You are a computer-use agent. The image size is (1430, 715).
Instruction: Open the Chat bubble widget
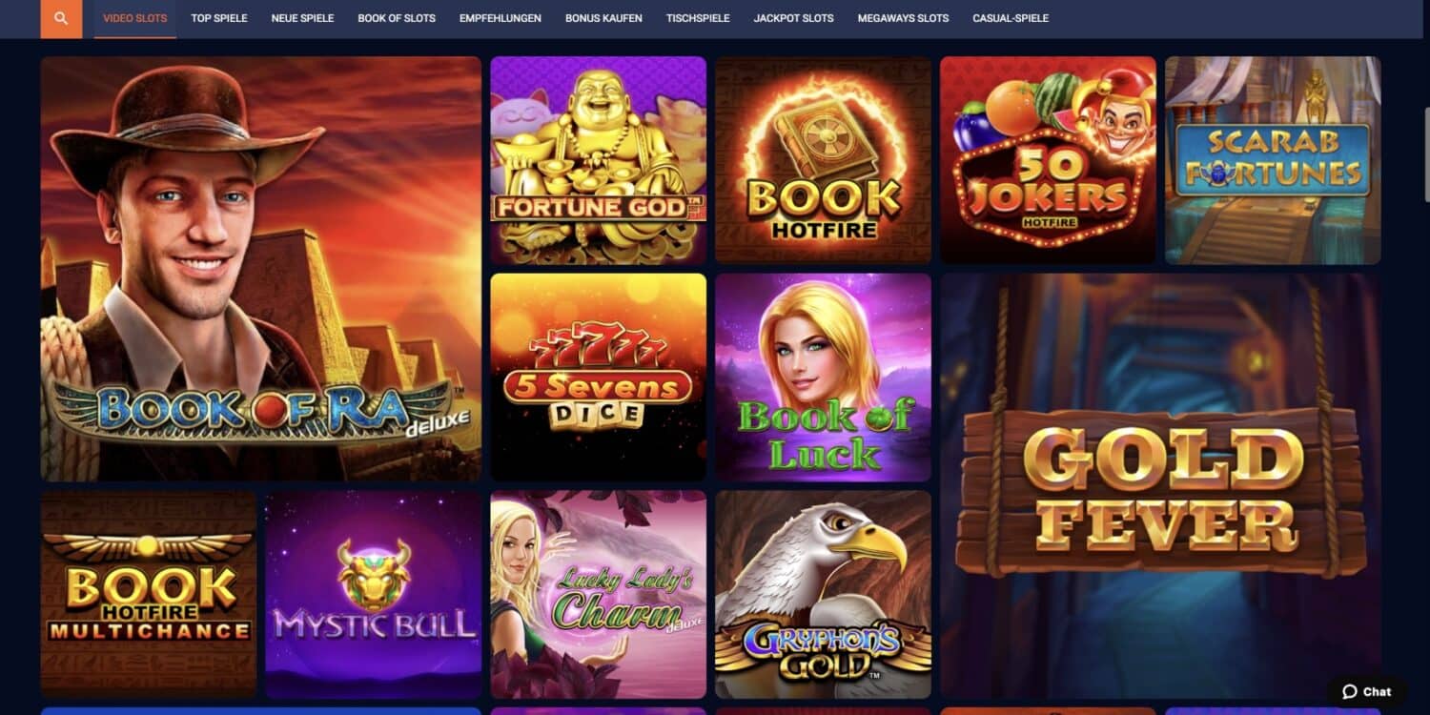[x=1367, y=692]
